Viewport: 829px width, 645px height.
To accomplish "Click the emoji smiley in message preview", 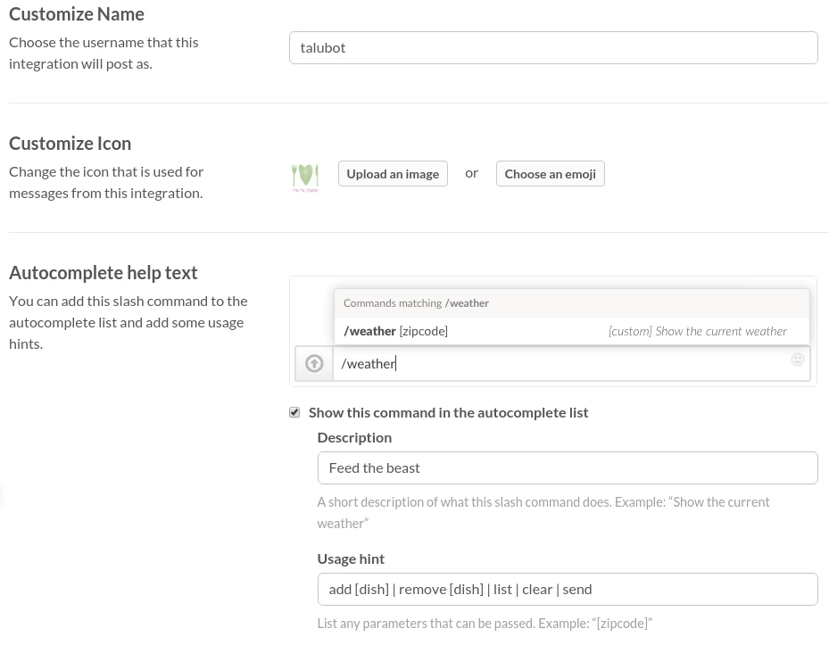I will (797, 360).
